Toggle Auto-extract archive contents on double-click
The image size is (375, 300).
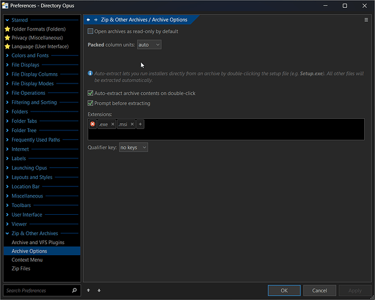pyautogui.click(x=90, y=93)
